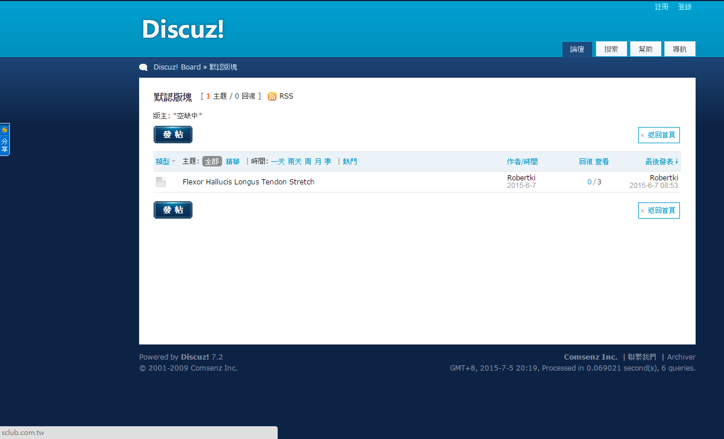
Task: Click the 註冊 link at top
Action: (x=661, y=7)
